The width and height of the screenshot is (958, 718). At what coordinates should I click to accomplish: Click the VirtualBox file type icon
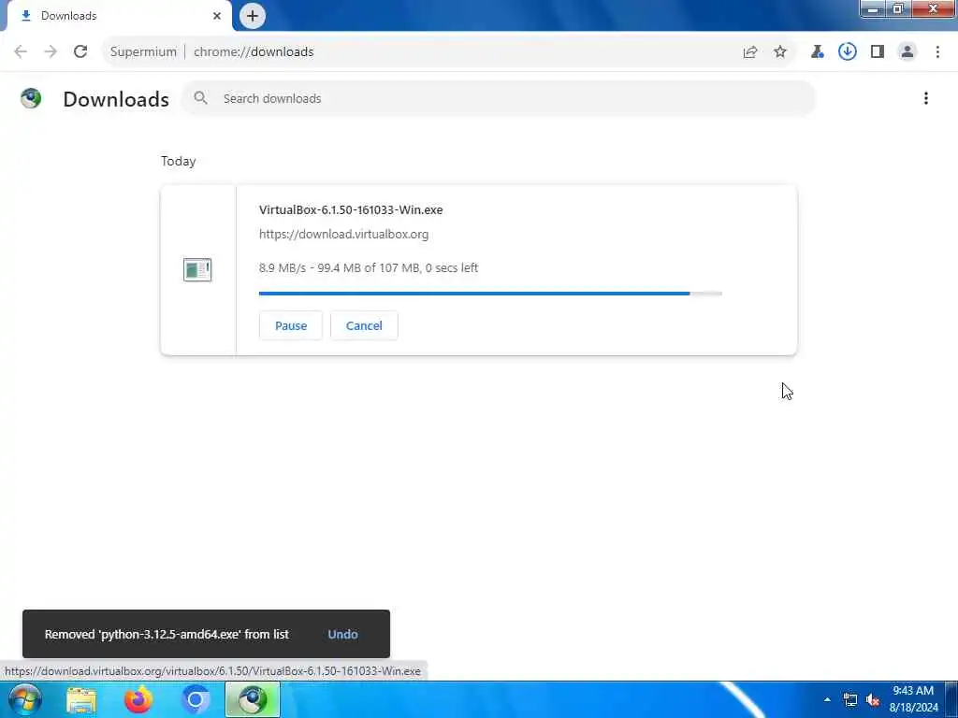(x=197, y=270)
